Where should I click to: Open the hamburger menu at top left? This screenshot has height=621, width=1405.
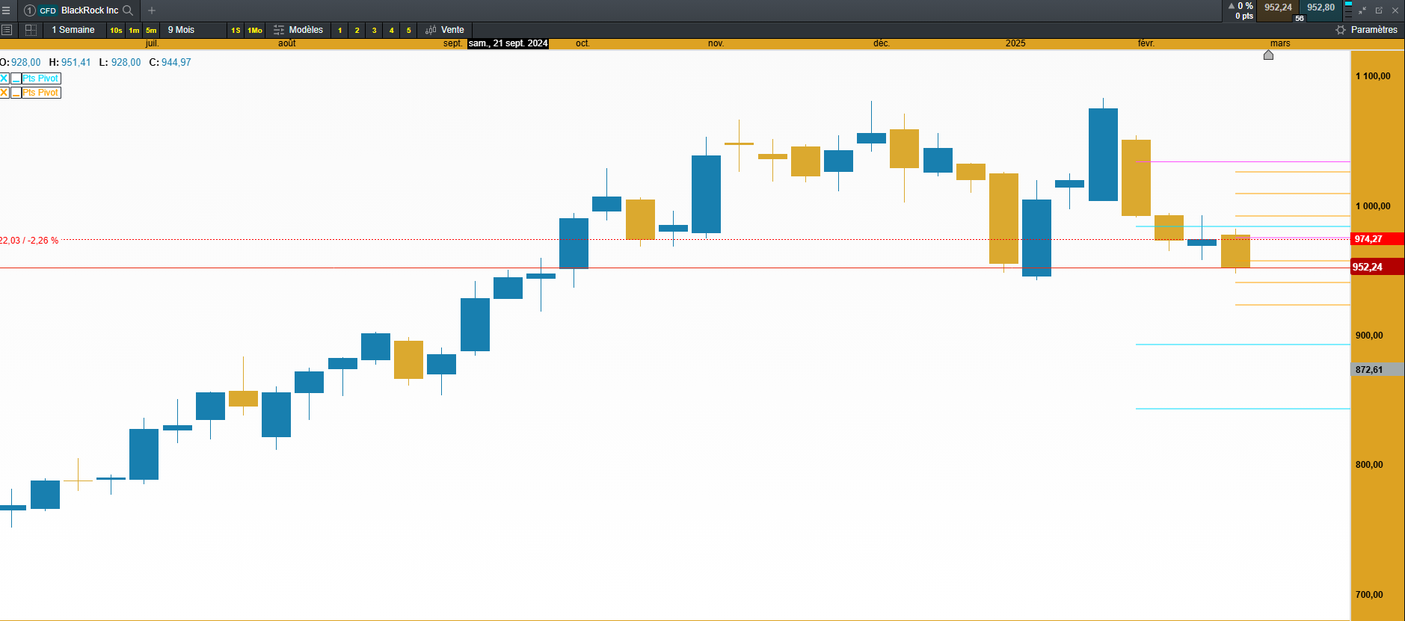point(6,10)
